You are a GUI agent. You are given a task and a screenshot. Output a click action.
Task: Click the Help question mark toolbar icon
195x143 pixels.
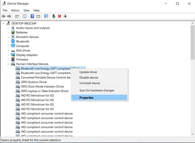pos(32,16)
